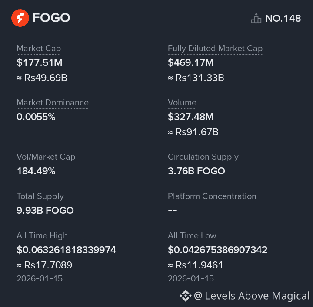Screen dimensions: 313x307
Task: Click the Binance watermark logo icon
Action: click(x=186, y=296)
